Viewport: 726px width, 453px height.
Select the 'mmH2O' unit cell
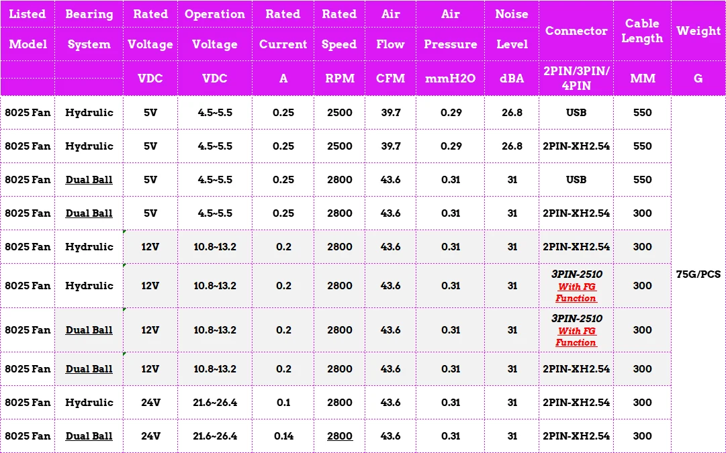click(450, 79)
